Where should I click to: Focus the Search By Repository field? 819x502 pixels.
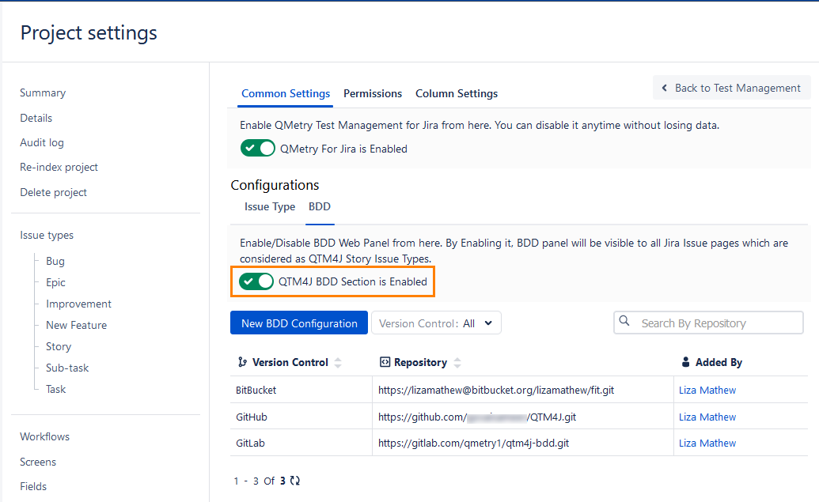pos(708,323)
